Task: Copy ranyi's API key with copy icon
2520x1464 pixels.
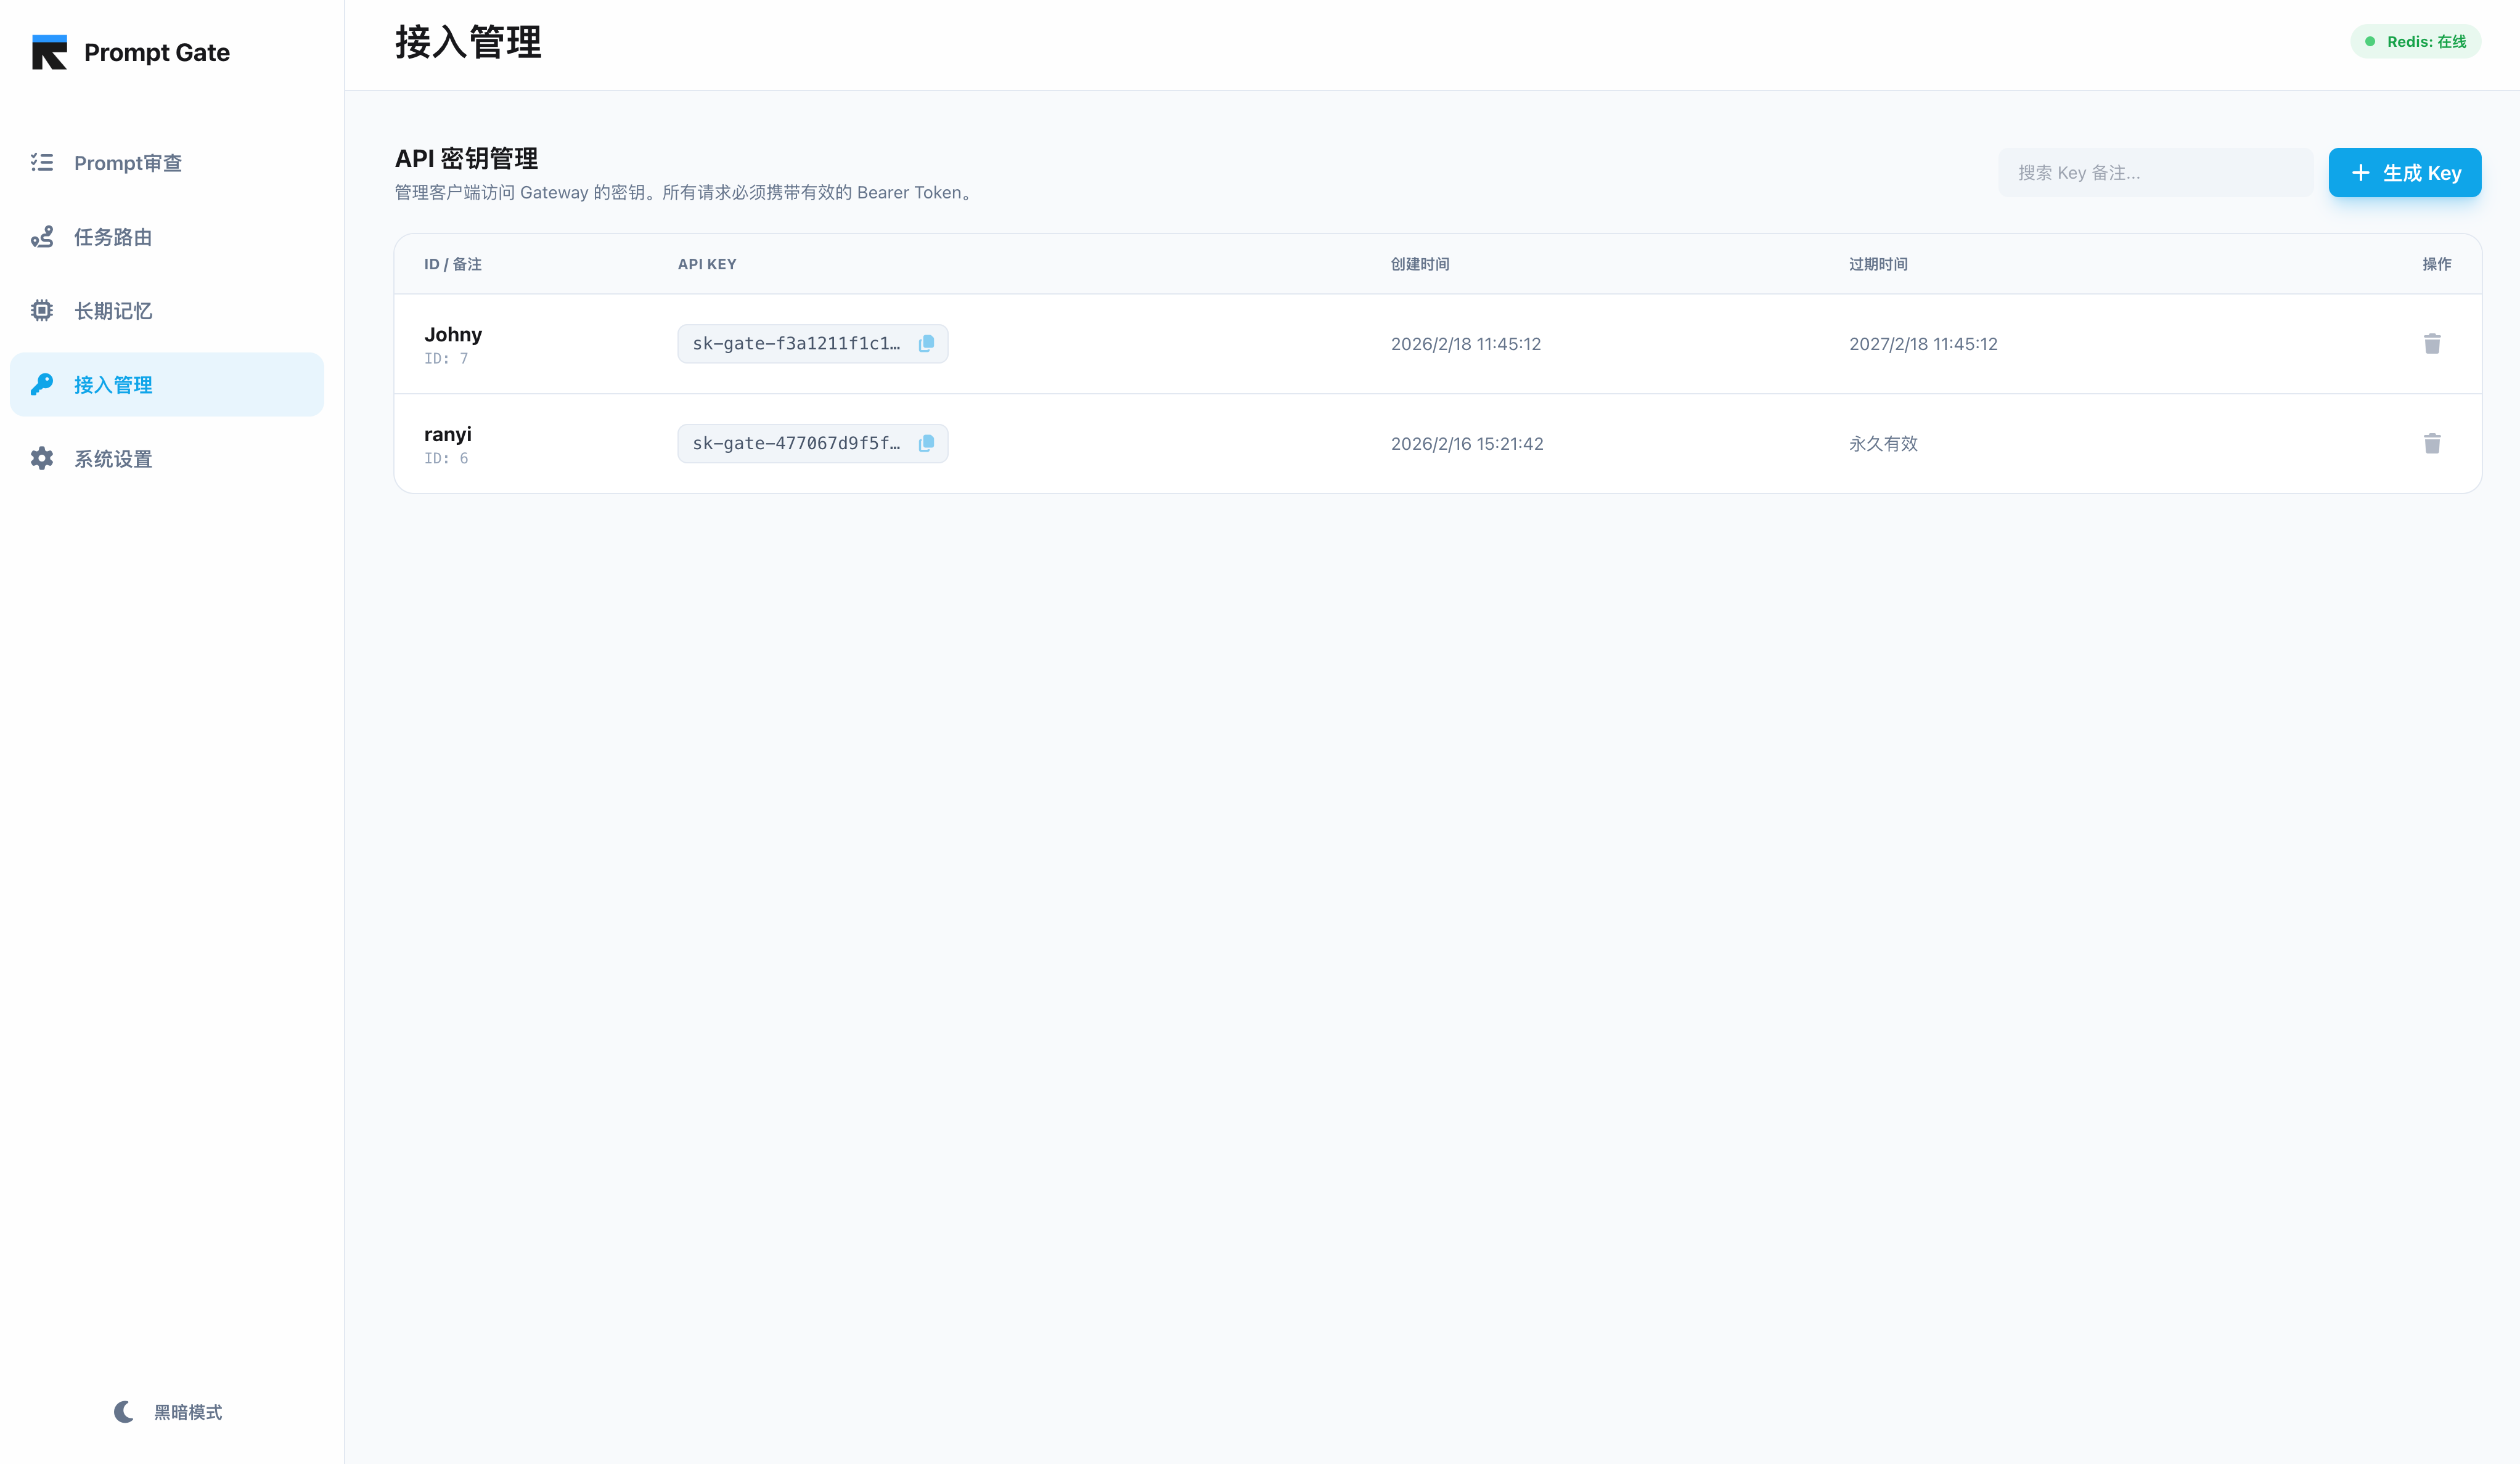Action: click(926, 444)
